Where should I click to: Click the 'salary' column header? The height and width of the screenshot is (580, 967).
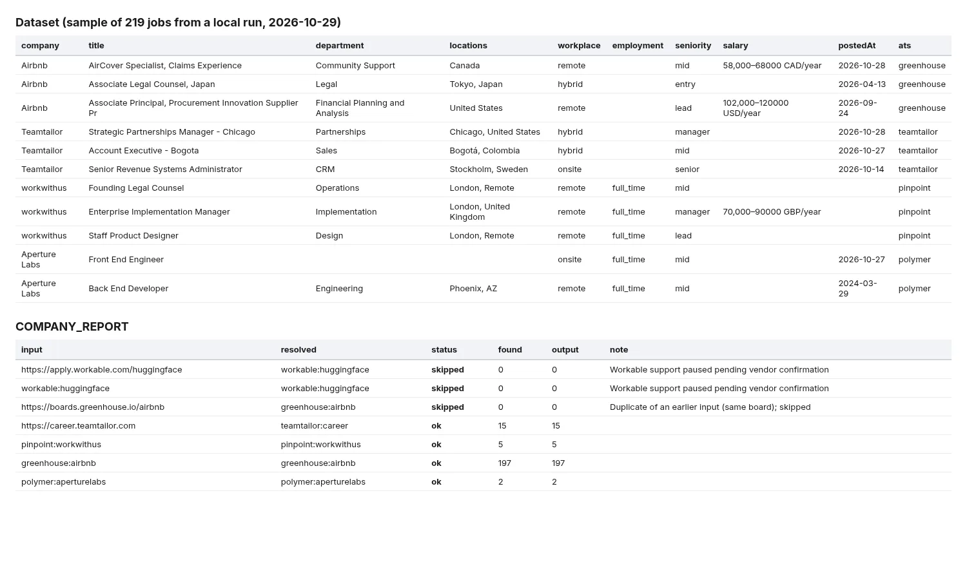736,46
